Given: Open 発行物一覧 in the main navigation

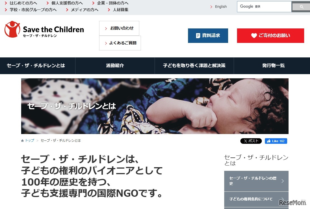Looking at the screenshot, I should click(x=274, y=66).
